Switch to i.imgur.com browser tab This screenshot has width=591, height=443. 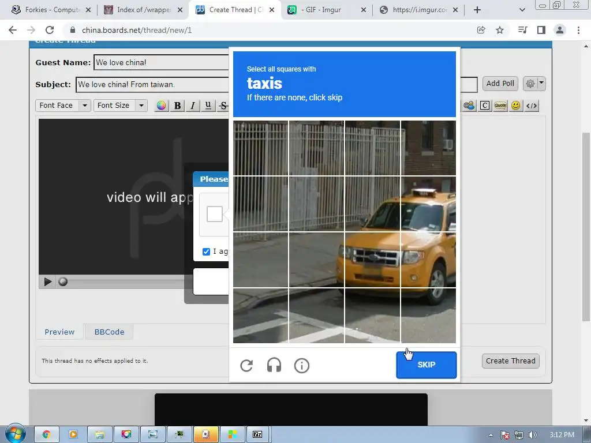click(418, 10)
